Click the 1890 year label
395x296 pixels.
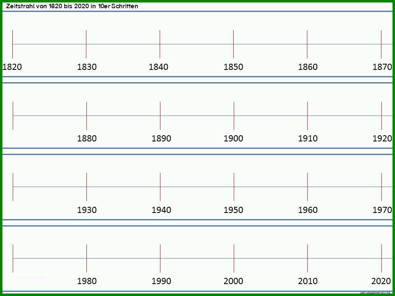161,139
